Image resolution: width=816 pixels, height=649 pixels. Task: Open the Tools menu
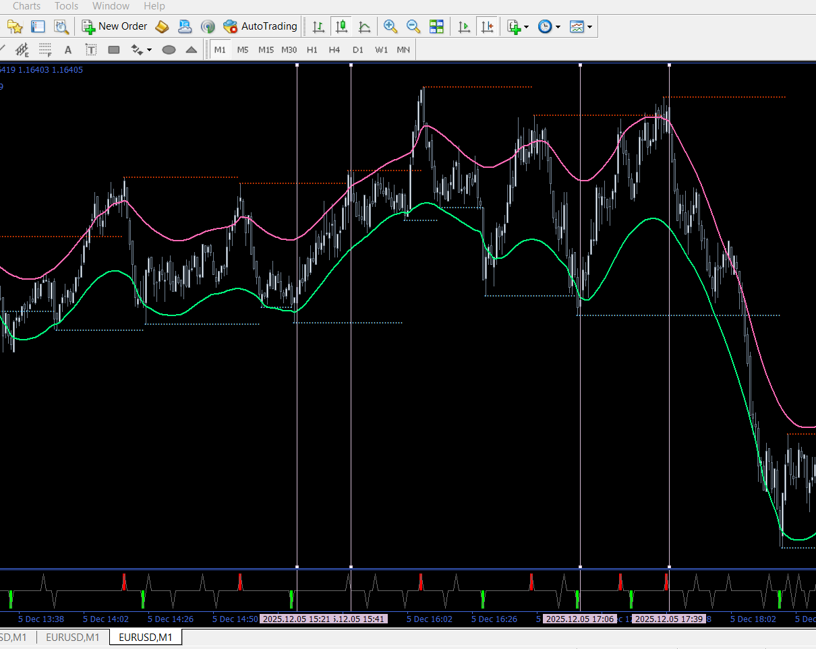[x=67, y=6]
